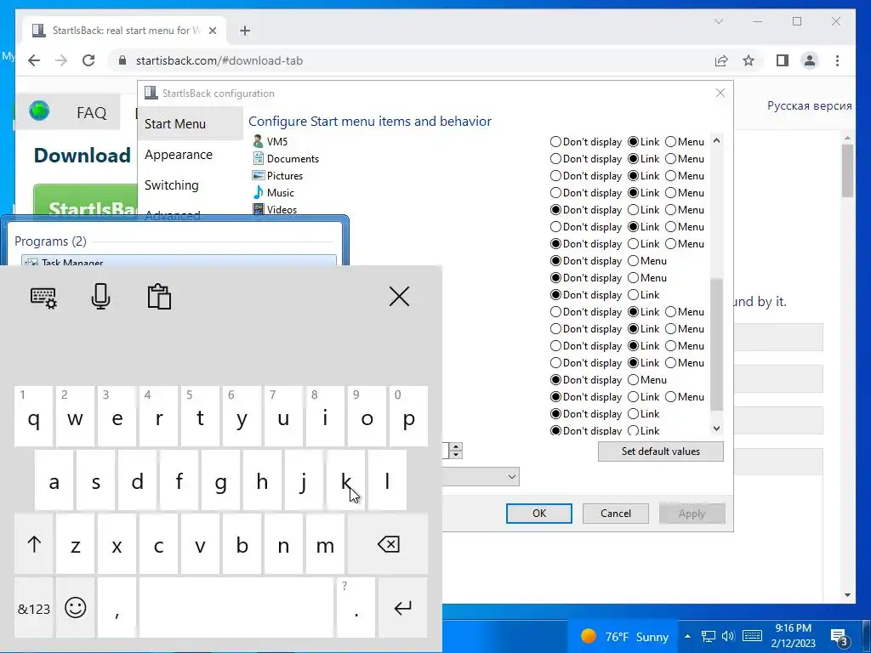Click the Chrome back arrow
The image size is (871, 653).
coord(34,60)
